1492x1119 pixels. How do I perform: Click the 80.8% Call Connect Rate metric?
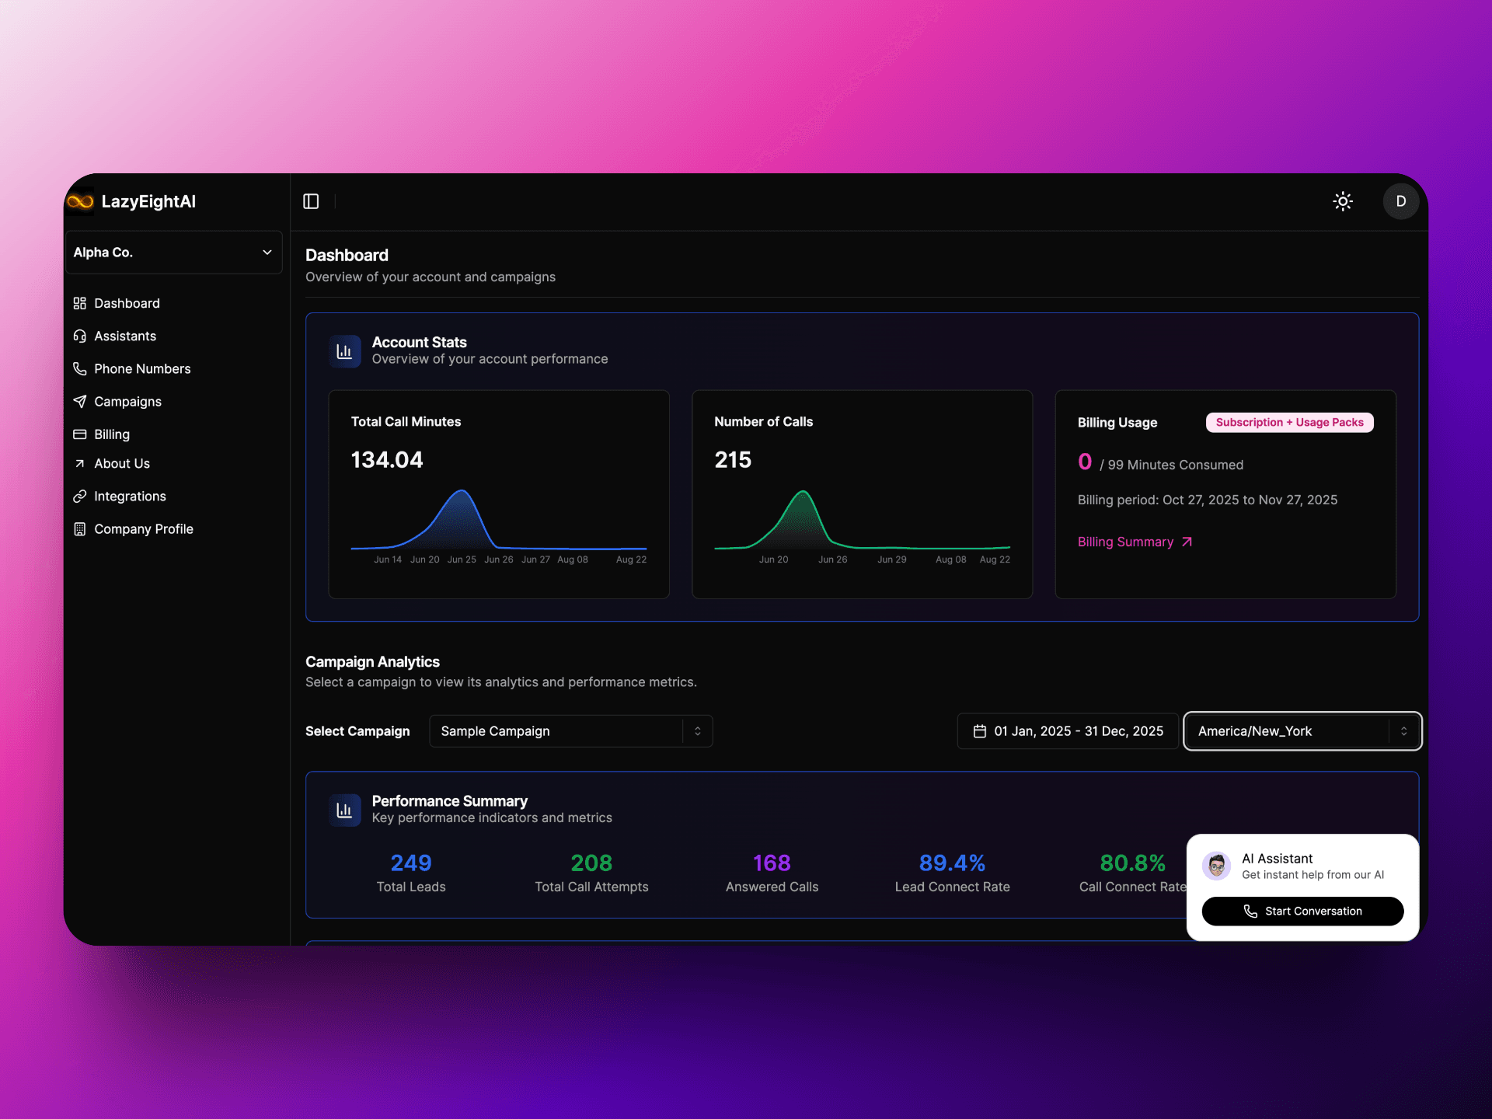coord(1132,863)
